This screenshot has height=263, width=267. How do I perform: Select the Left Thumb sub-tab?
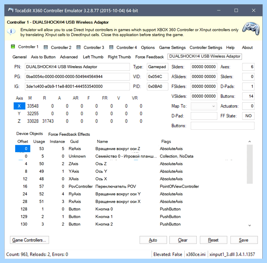click(x=93, y=57)
